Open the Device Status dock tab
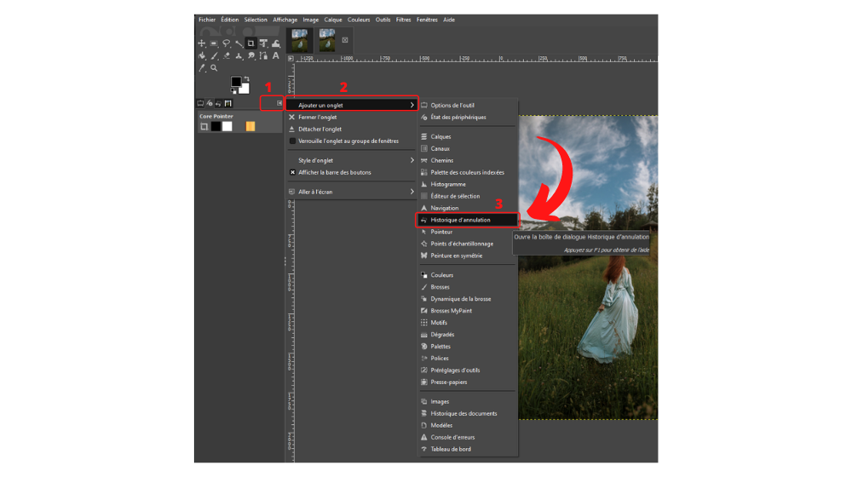Viewport: 852px width, 477px height. (210, 103)
